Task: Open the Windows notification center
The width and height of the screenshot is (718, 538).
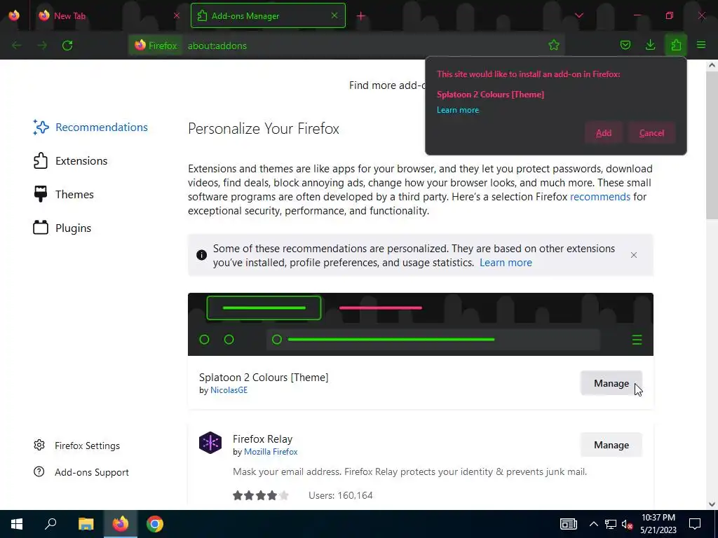Action: pyautogui.click(x=695, y=524)
